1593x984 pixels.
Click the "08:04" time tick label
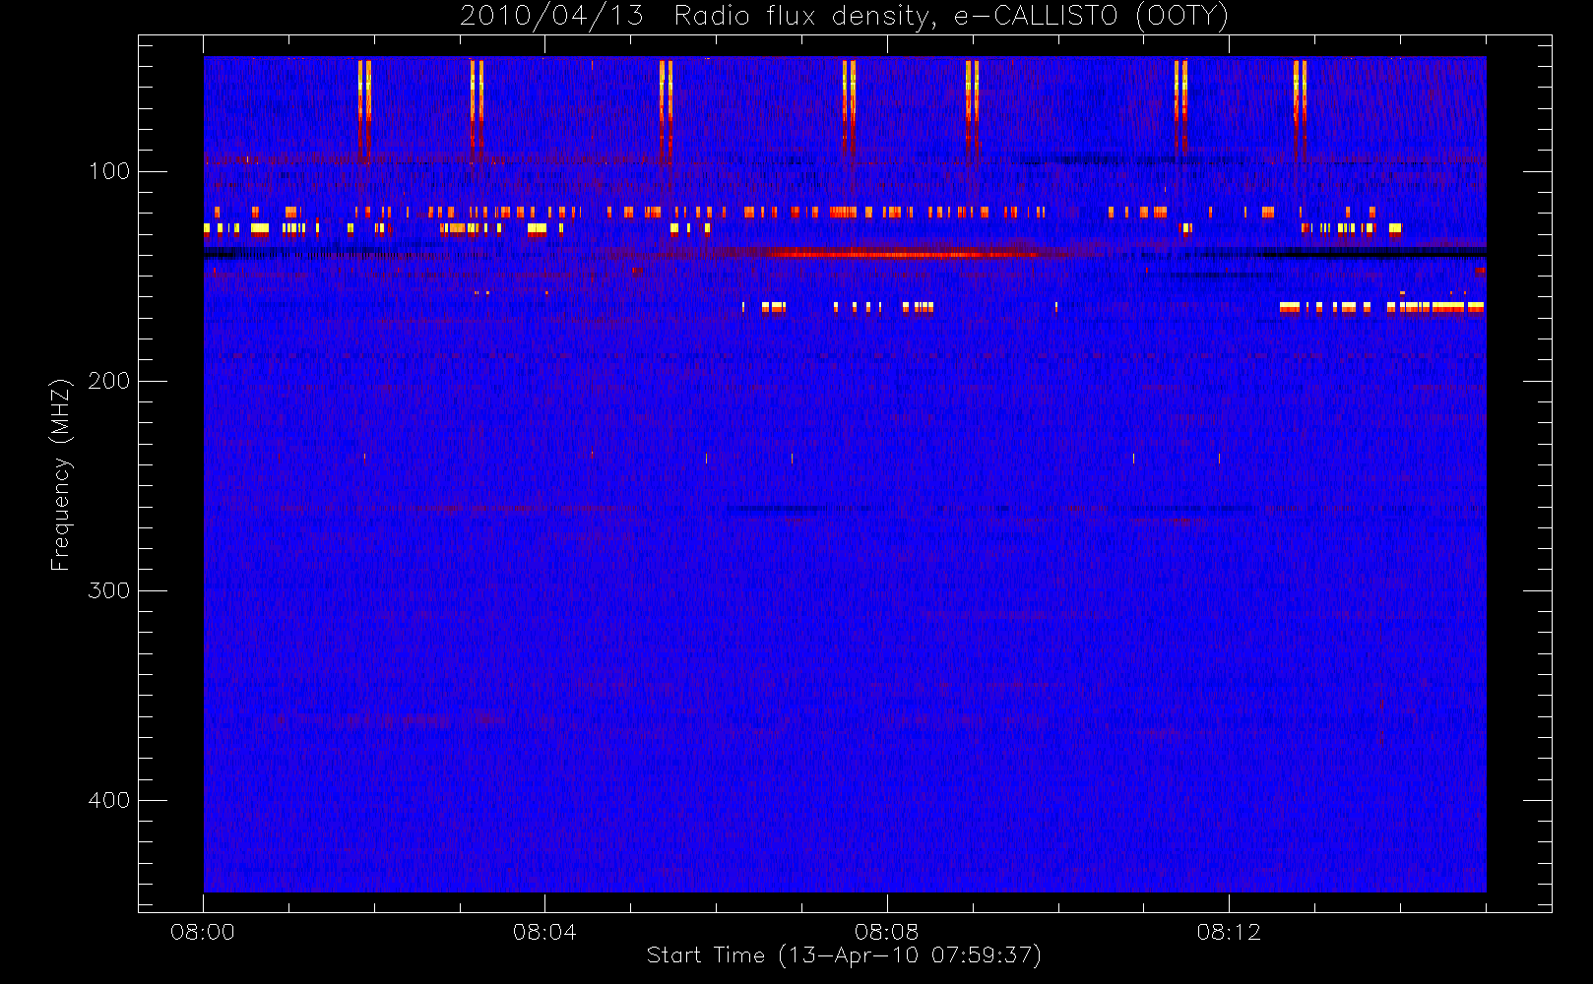544,932
